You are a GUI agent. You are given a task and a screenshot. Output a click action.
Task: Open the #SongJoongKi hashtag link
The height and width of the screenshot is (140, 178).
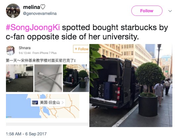pyautogui.click(x=33, y=27)
